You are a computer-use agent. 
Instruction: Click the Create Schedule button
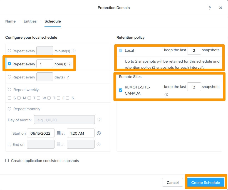click(206, 182)
